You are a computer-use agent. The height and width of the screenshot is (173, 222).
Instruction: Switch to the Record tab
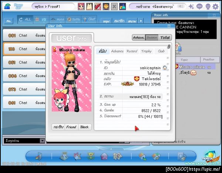[132, 51]
